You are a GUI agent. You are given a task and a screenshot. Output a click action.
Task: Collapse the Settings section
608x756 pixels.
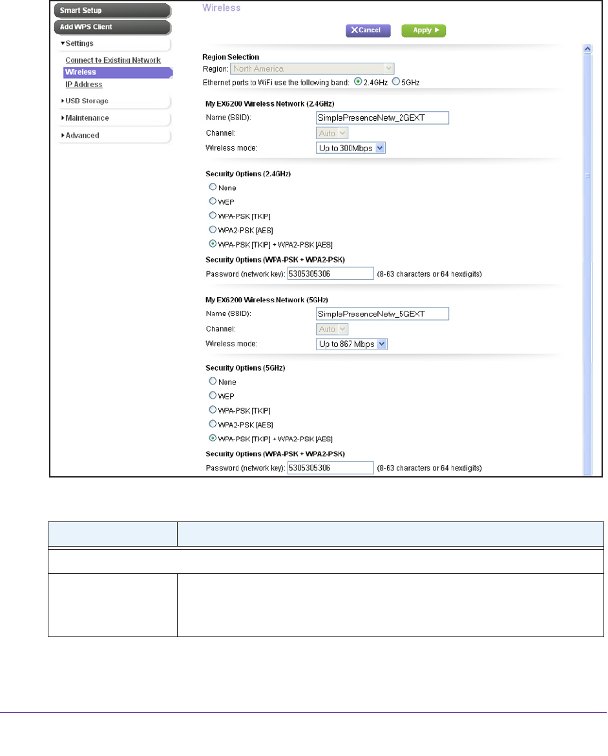(115, 44)
